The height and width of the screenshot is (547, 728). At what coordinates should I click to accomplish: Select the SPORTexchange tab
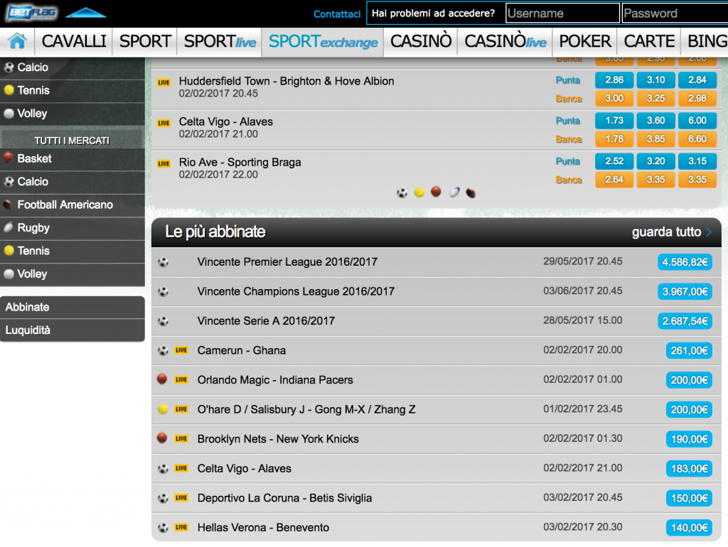(323, 41)
